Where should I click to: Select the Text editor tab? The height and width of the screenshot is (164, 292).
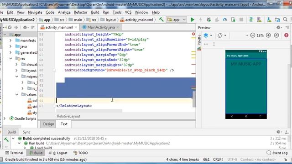point(64,124)
